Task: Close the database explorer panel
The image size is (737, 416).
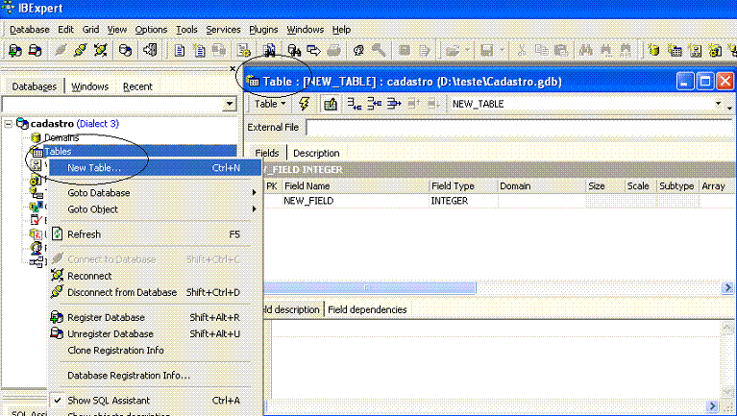Action: 233,68
